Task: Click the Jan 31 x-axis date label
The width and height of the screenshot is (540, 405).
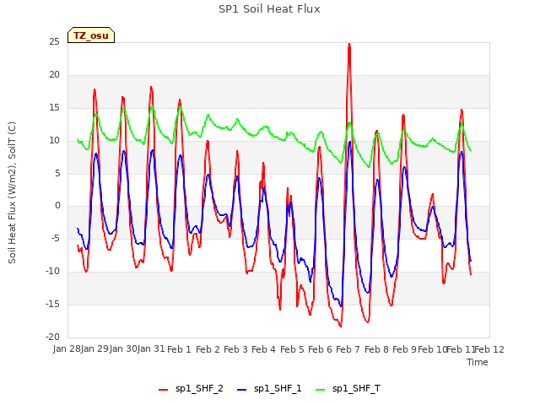Action: (151, 348)
